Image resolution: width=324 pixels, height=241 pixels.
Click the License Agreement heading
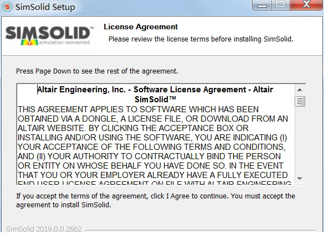(141, 27)
